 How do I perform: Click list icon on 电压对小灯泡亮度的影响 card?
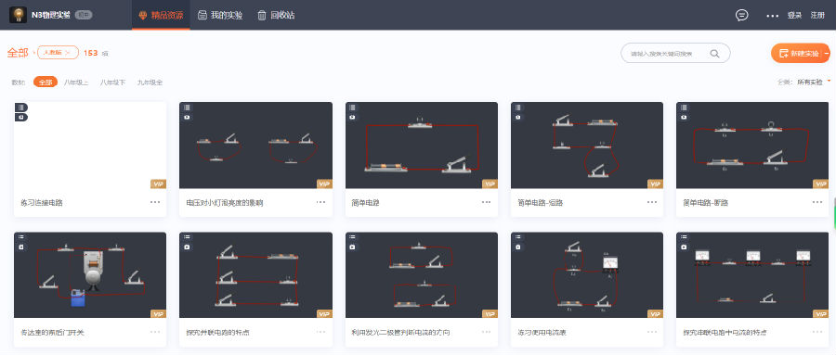point(187,108)
